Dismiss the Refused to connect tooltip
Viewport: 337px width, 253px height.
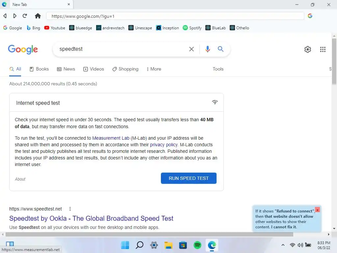[x=317, y=210]
